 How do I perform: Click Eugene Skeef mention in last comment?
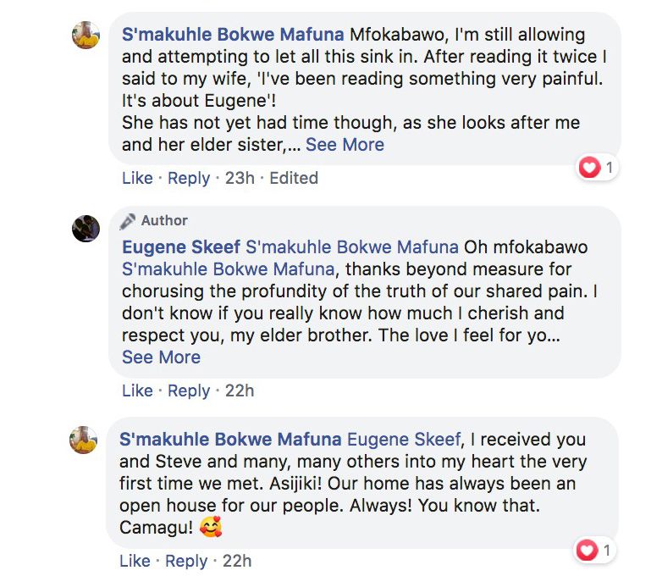pos(404,440)
